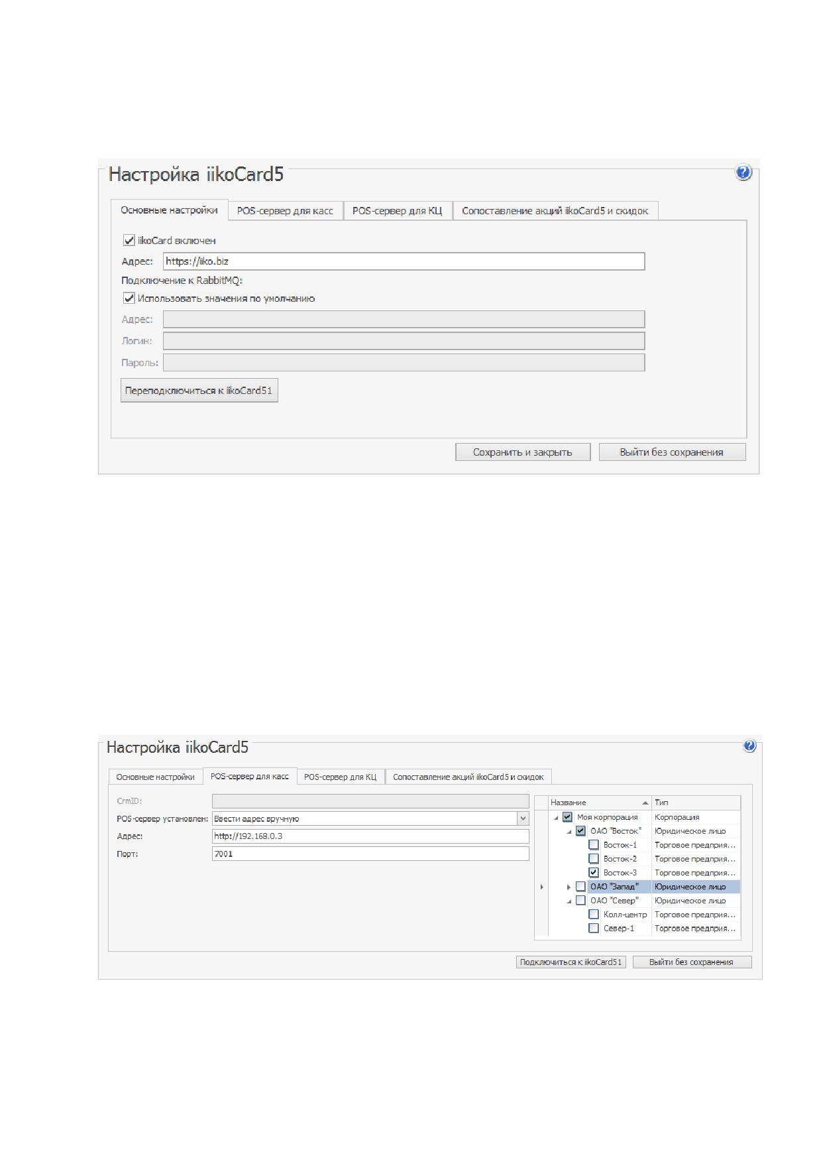Click the 'Корпорация' type cell
Viewport: 821px width, 1162px height.
696,817
